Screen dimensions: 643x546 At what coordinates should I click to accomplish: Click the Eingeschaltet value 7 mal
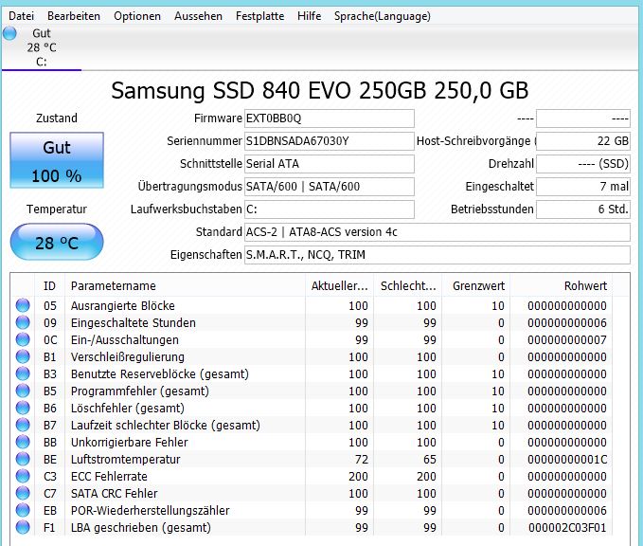point(583,187)
